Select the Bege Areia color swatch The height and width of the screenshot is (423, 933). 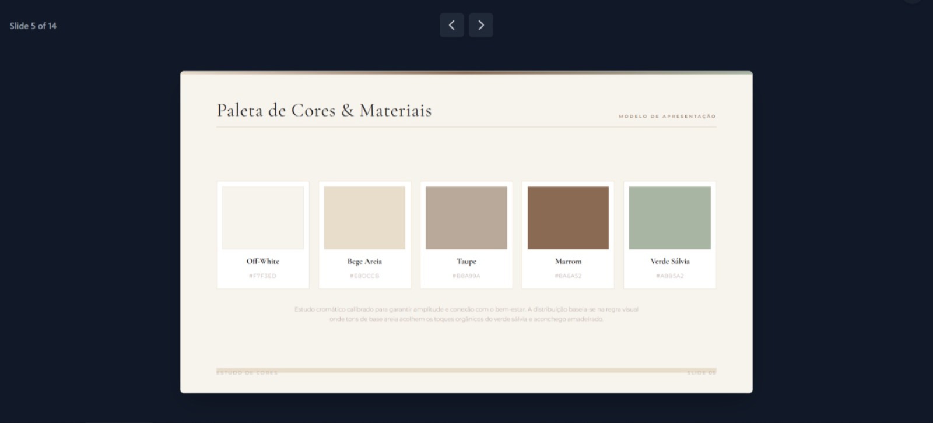[x=364, y=218]
